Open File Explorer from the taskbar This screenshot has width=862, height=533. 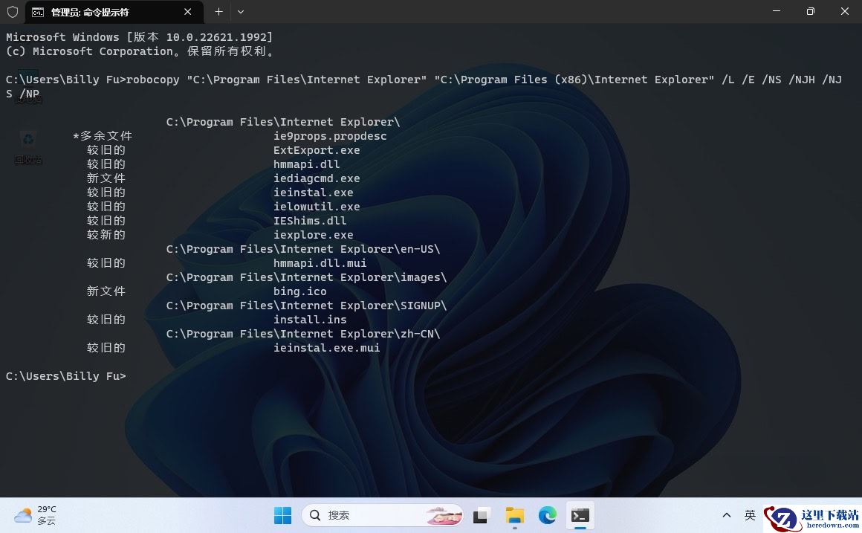(x=514, y=515)
